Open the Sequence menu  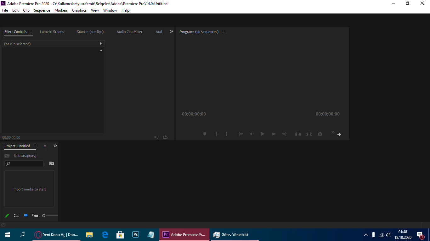tap(42, 10)
